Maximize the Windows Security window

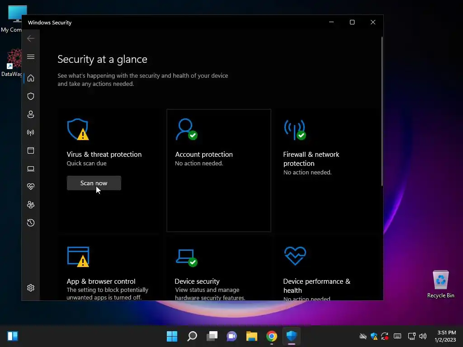[352, 23]
